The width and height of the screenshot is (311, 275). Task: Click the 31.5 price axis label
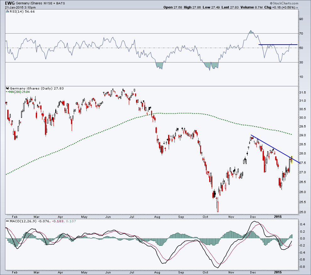point(303,93)
